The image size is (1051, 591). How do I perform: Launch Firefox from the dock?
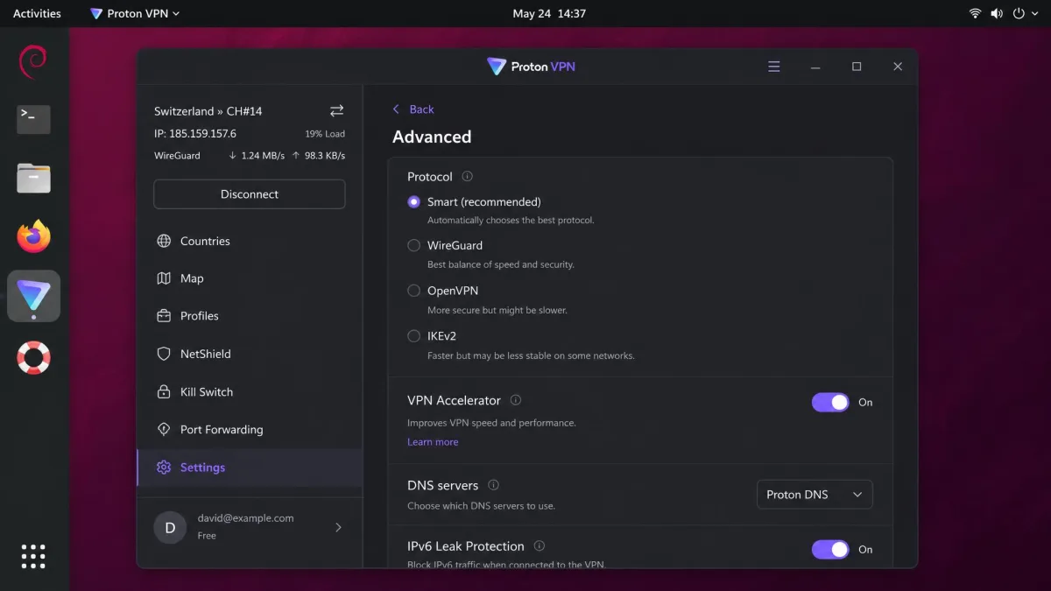coord(33,236)
